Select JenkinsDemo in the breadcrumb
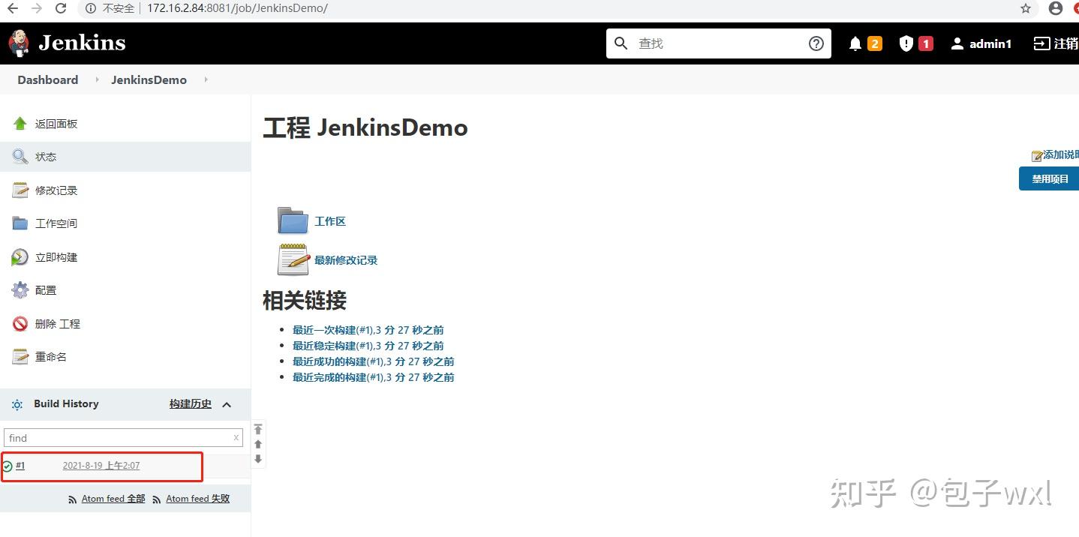This screenshot has height=537, width=1079. pos(149,79)
